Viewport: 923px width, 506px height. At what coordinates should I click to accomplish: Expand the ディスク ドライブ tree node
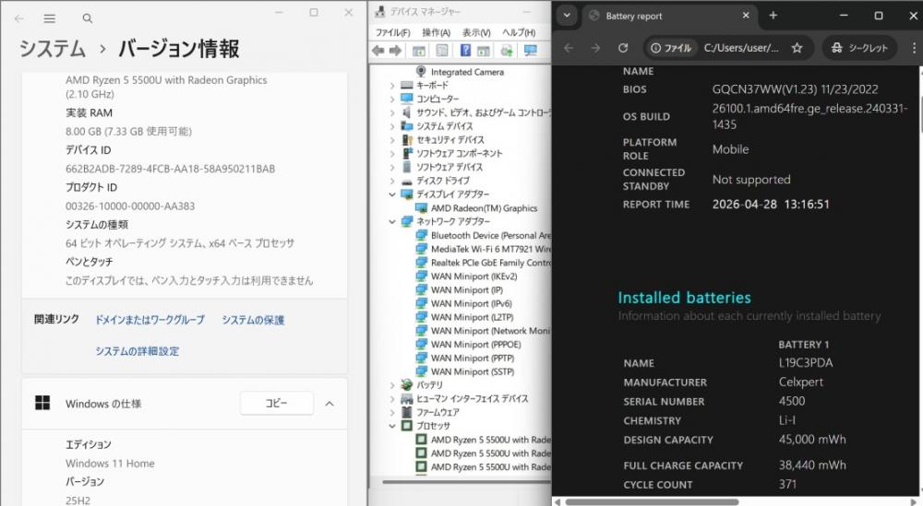[392, 181]
